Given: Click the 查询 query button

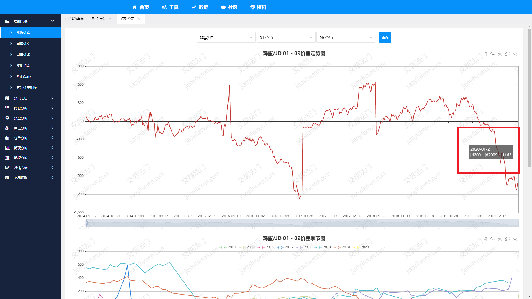Looking at the screenshot, I should 385,37.
